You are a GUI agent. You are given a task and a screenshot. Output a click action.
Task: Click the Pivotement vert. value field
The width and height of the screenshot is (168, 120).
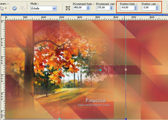(103, 8)
